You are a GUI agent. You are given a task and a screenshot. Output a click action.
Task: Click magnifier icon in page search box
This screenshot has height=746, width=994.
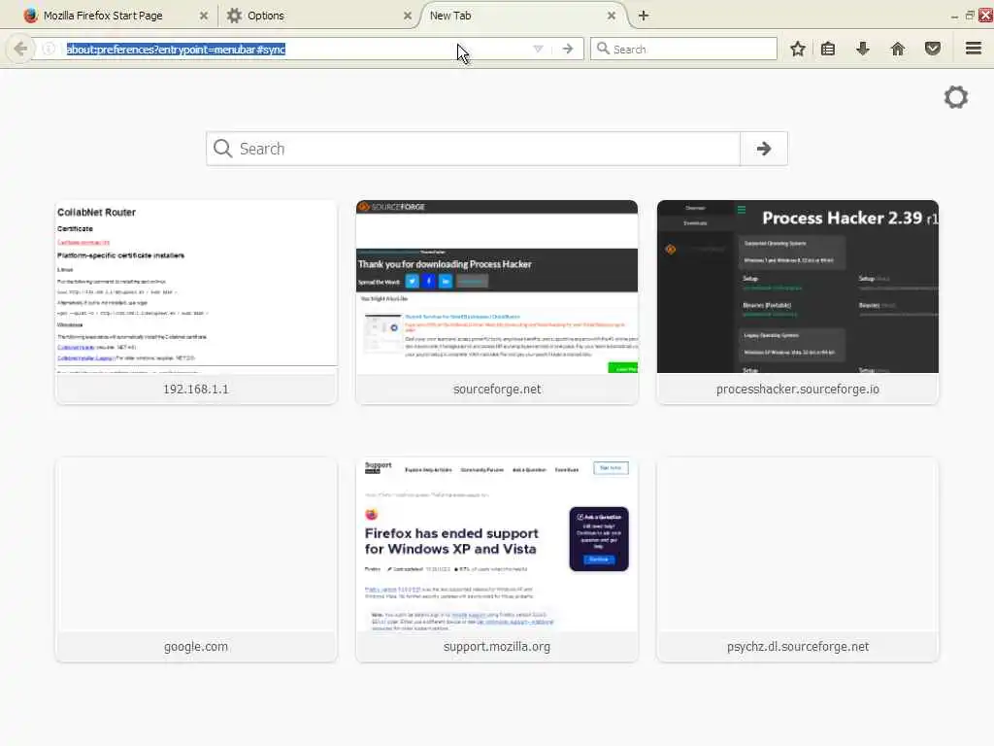coord(222,149)
